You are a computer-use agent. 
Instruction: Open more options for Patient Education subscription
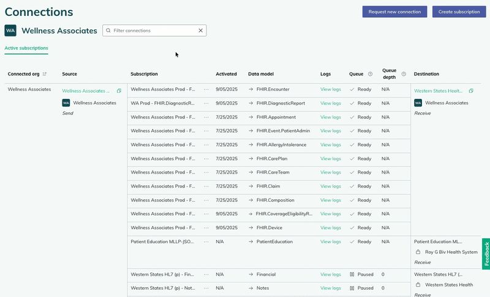click(x=206, y=242)
